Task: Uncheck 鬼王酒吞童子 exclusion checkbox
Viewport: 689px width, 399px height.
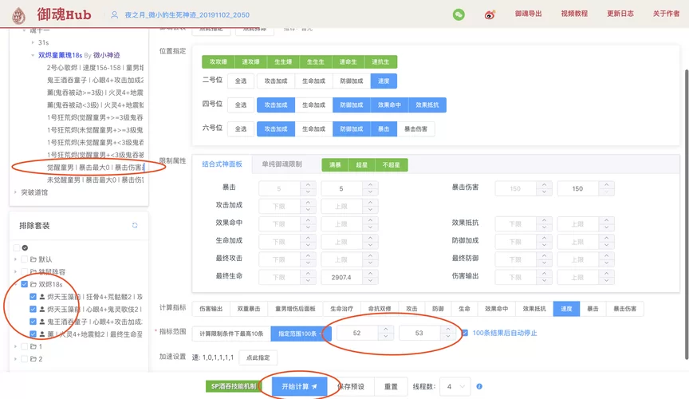Action: (33, 322)
